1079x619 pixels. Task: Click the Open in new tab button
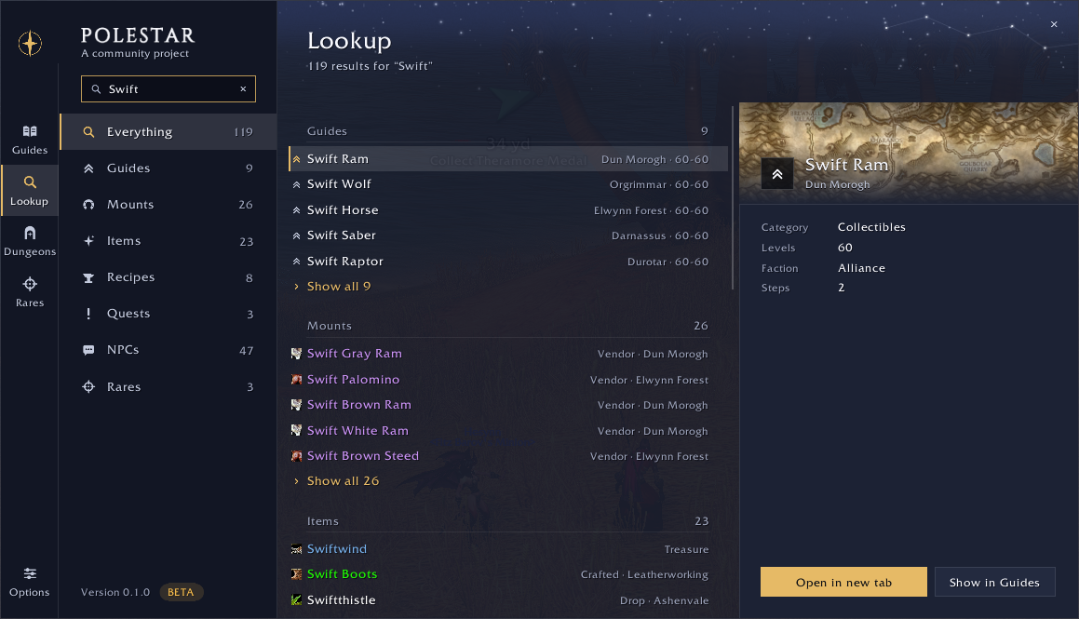point(843,582)
